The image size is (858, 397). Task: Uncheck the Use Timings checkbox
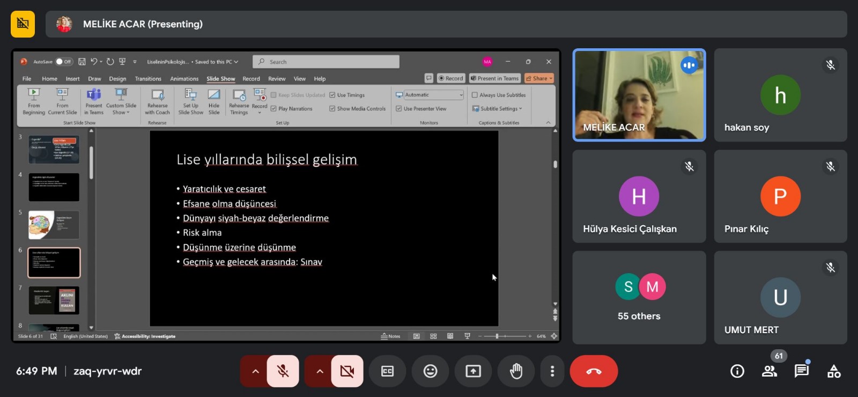(332, 95)
